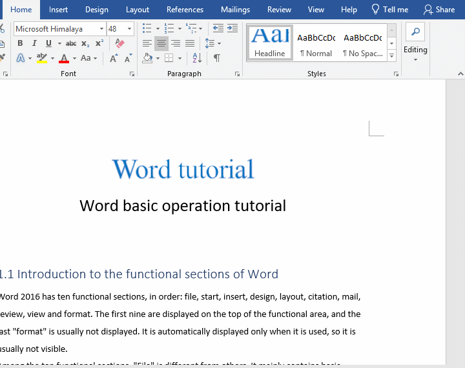Apply borders to selection

tap(169, 58)
